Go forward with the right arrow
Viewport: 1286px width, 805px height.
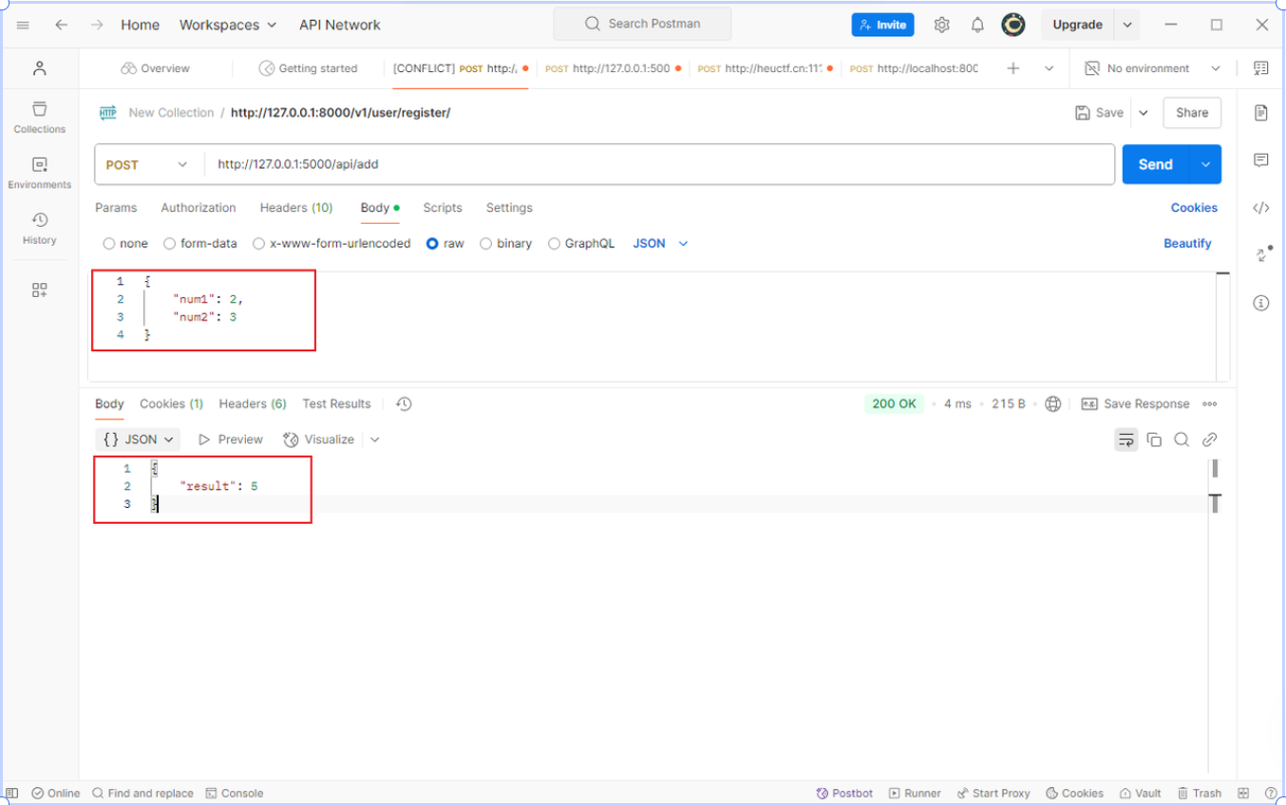(x=97, y=25)
